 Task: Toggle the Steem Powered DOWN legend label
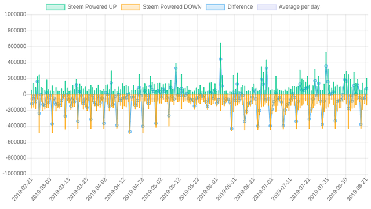click(172, 7)
